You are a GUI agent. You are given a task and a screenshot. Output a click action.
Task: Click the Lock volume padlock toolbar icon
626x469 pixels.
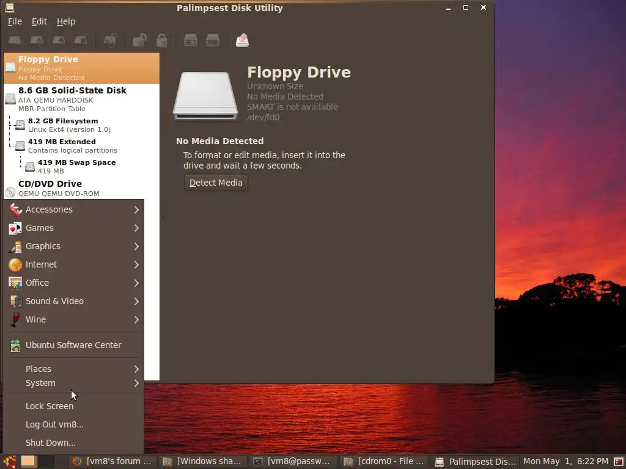coord(161,40)
